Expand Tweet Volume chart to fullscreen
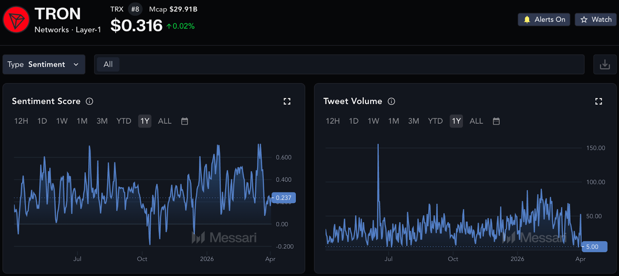 coord(598,101)
